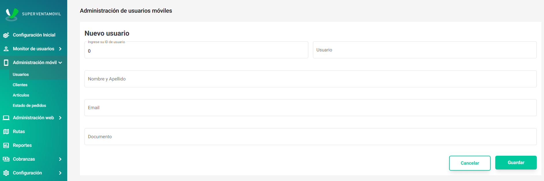
Task: Click the Administración web laptop icon
Action: (x=6, y=118)
